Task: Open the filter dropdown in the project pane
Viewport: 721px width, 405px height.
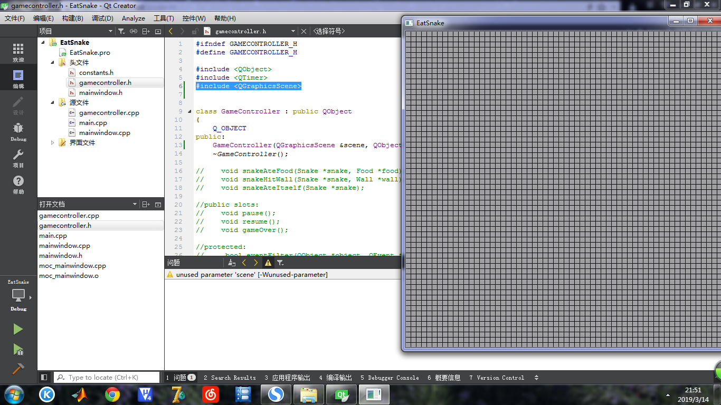Action: coord(121,31)
